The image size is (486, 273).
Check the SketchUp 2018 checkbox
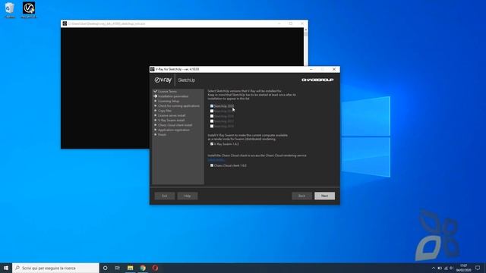(x=212, y=116)
